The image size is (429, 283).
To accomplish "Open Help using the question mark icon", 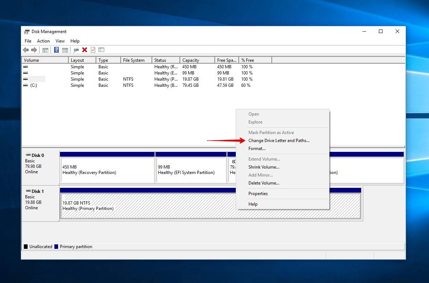I will 56,50.
